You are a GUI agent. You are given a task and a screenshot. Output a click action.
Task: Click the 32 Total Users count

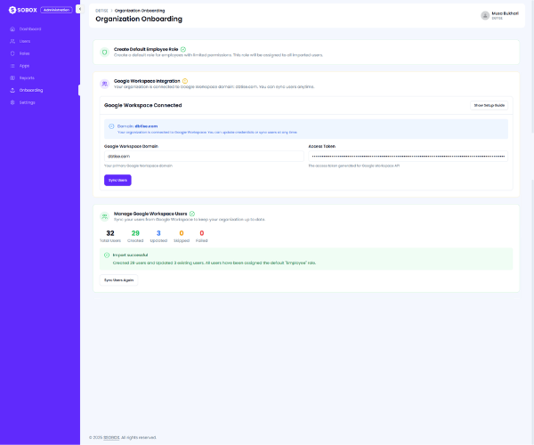(x=110, y=233)
